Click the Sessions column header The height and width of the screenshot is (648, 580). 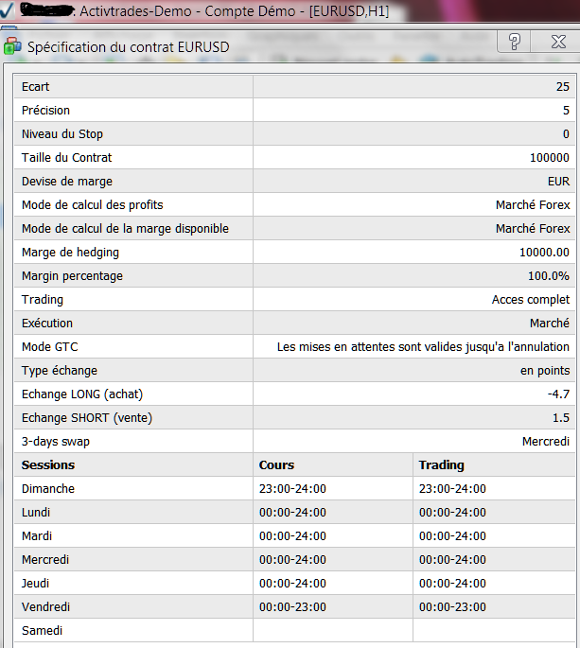pyautogui.click(x=48, y=465)
